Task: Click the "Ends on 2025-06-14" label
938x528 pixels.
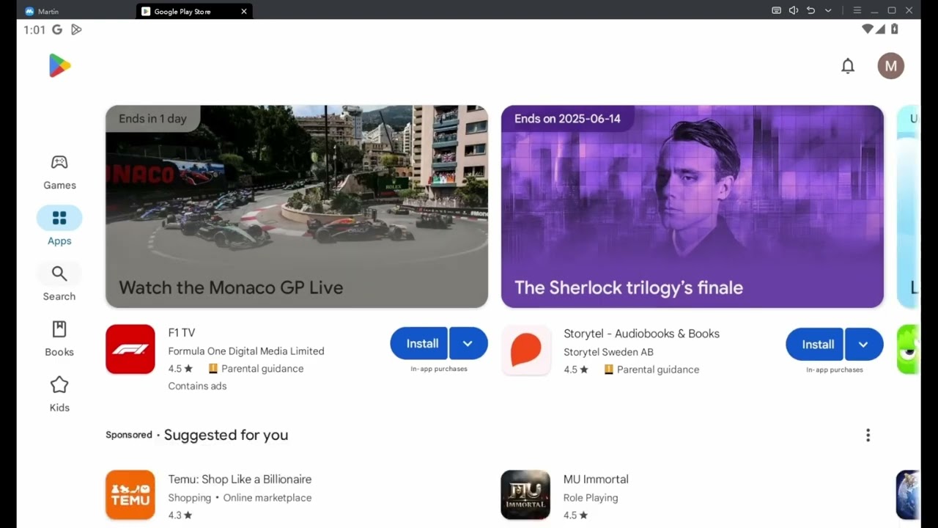Action: (x=567, y=119)
